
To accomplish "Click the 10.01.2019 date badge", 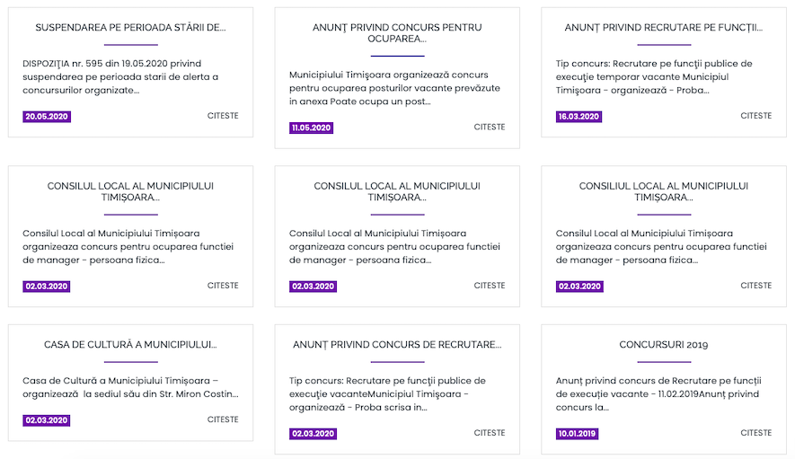I will pos(577,434).
